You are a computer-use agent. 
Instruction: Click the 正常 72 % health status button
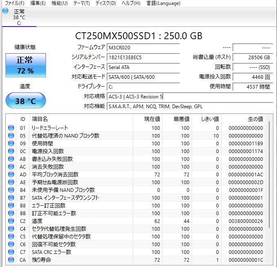[26, 65]
